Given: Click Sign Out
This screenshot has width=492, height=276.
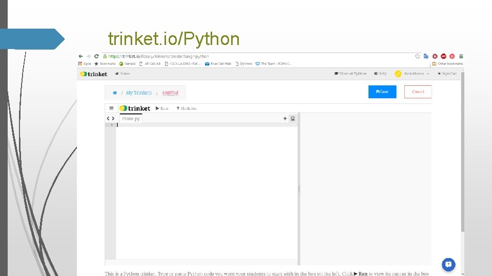Looking at the screenshot, I should point(447,74).
